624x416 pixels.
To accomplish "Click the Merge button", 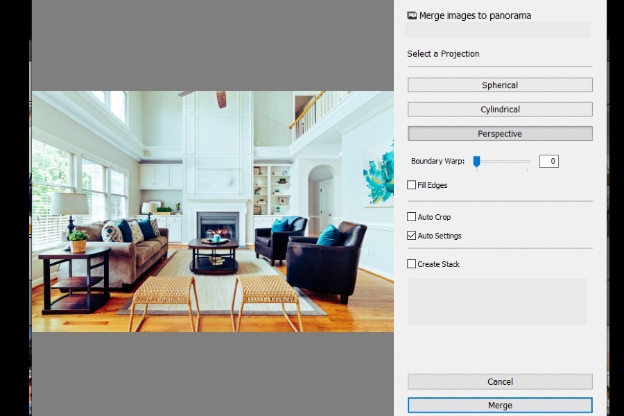I will (500, 405).
